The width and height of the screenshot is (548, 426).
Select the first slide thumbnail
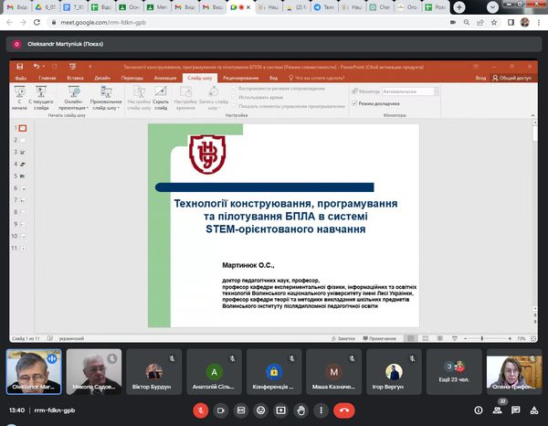[x=24, y=129]
